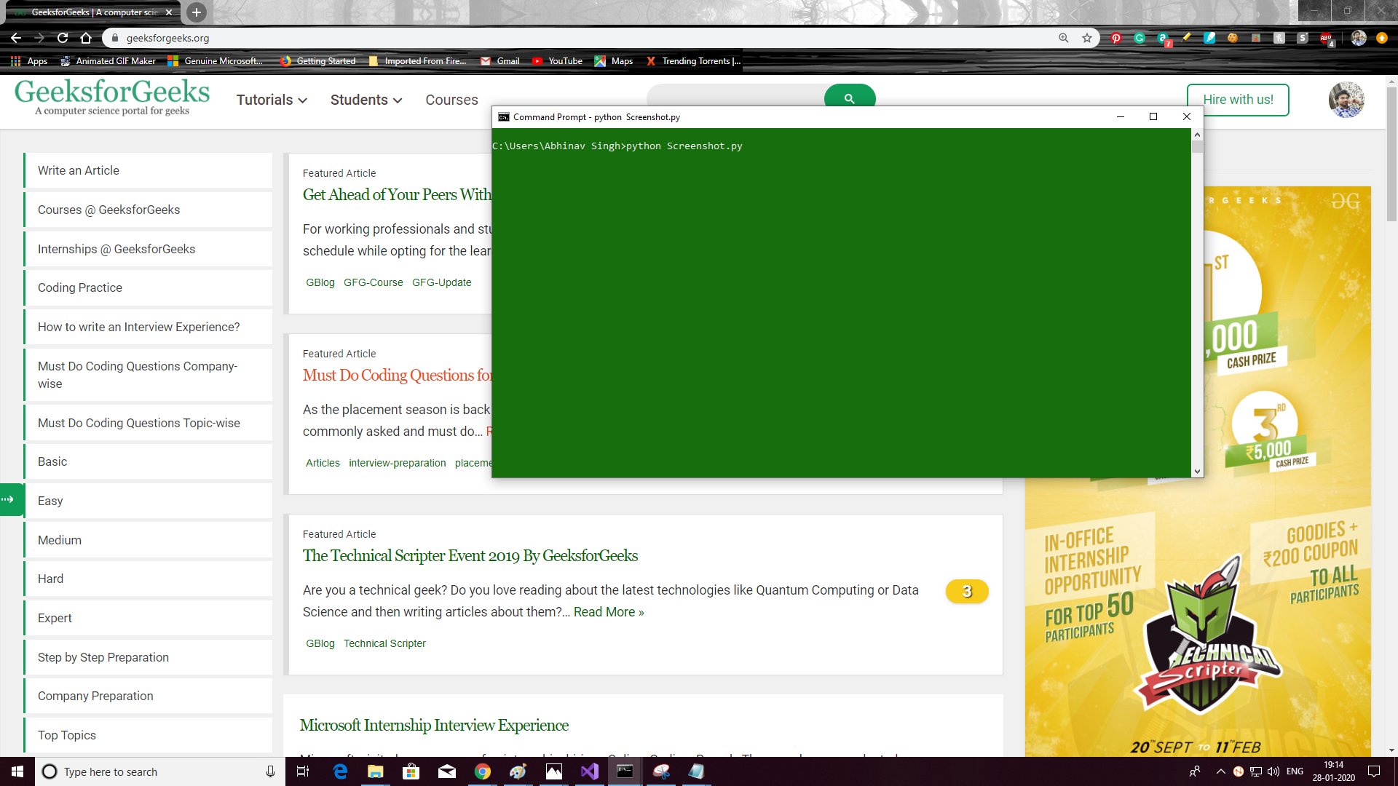Click taskbar microphone voice search icon
1398x786 pixels.
[x=270, y=771]
